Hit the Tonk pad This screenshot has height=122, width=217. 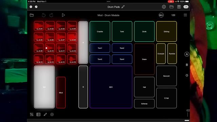122,32
